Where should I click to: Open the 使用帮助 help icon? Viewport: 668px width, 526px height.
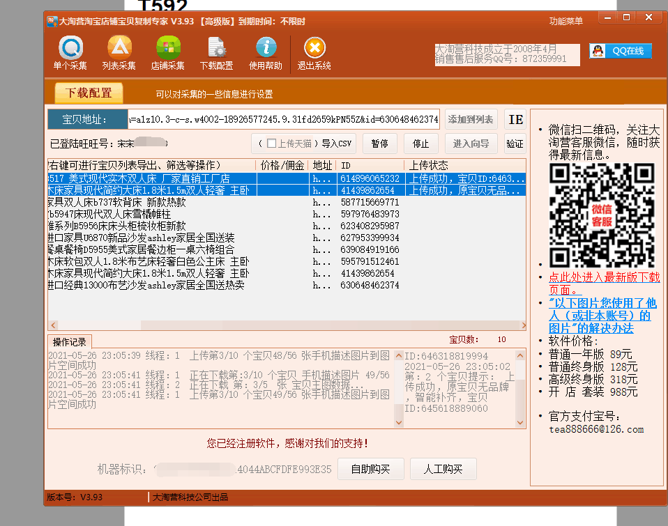pos(266,53)
